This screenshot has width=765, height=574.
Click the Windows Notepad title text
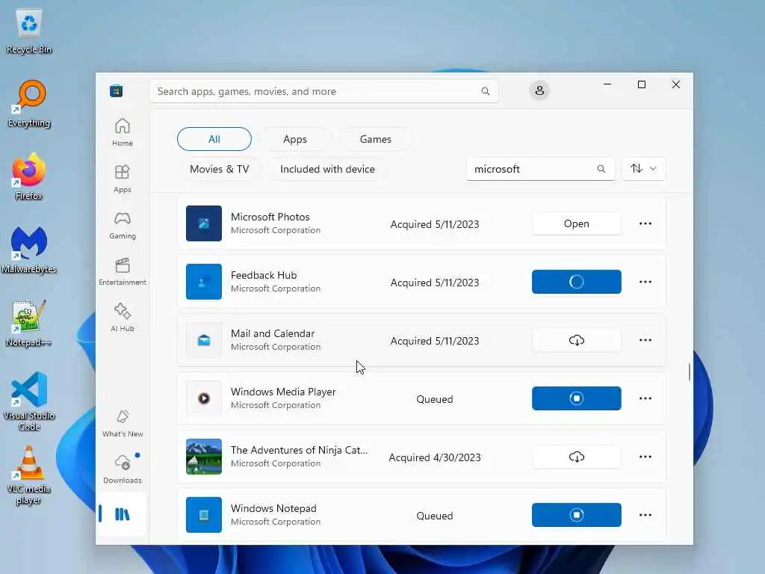pyautogui.click(x=273, y=508)
